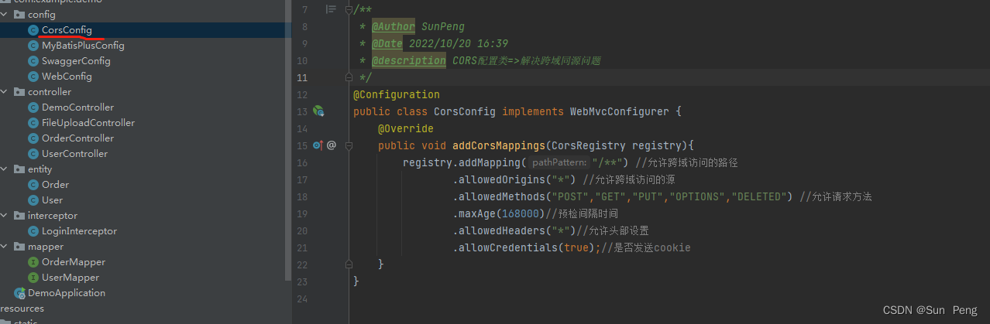Open UserMapper interface file
This screenshot has width=990, height=324.
click(x=70, y=278)
